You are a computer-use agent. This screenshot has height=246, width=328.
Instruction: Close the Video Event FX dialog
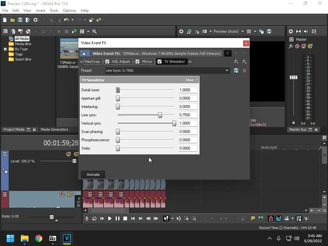(x=246, y=43)
